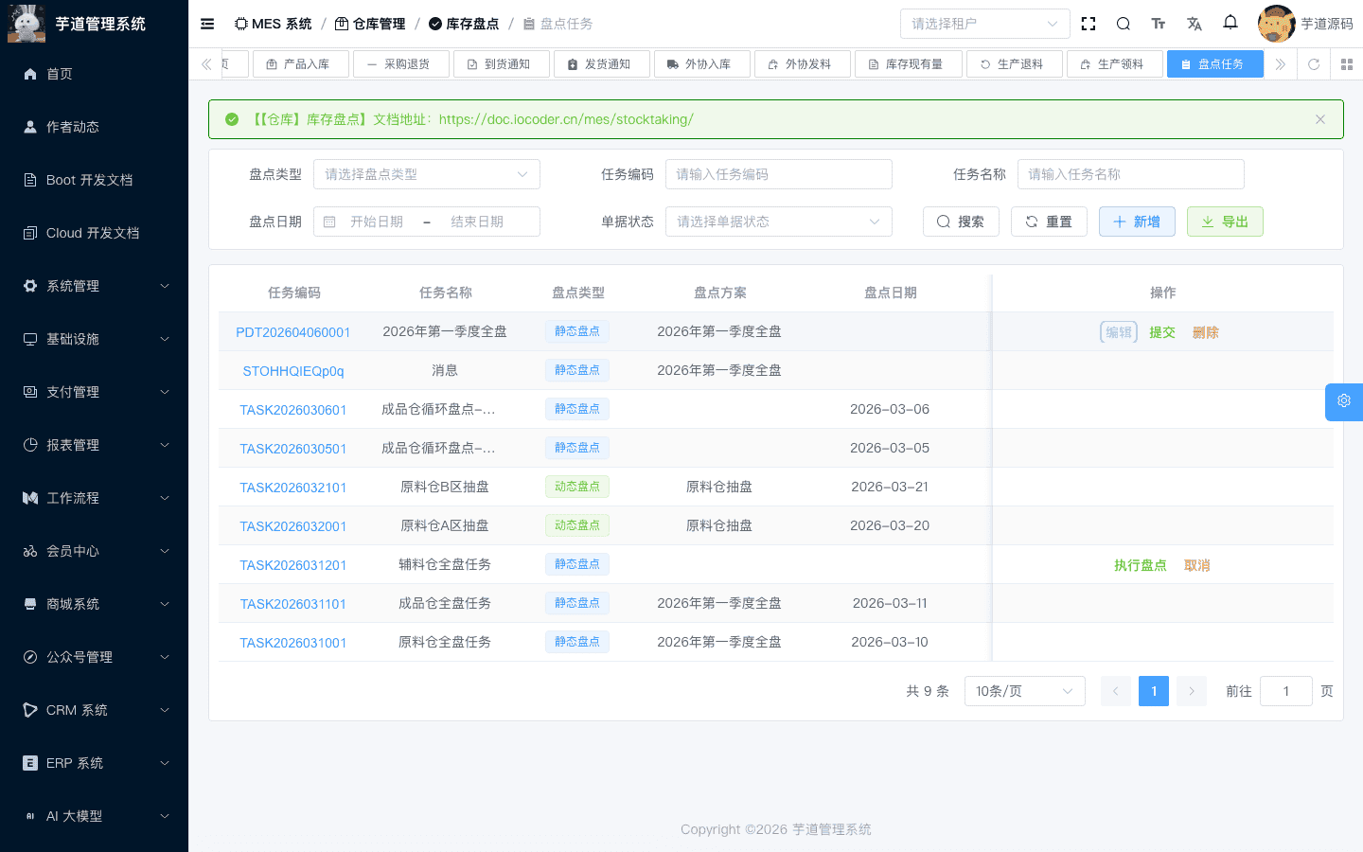Open the floating settings gear on right edge
Viewport: 1363px width, 852px height.
click(x=1343, y=401)
